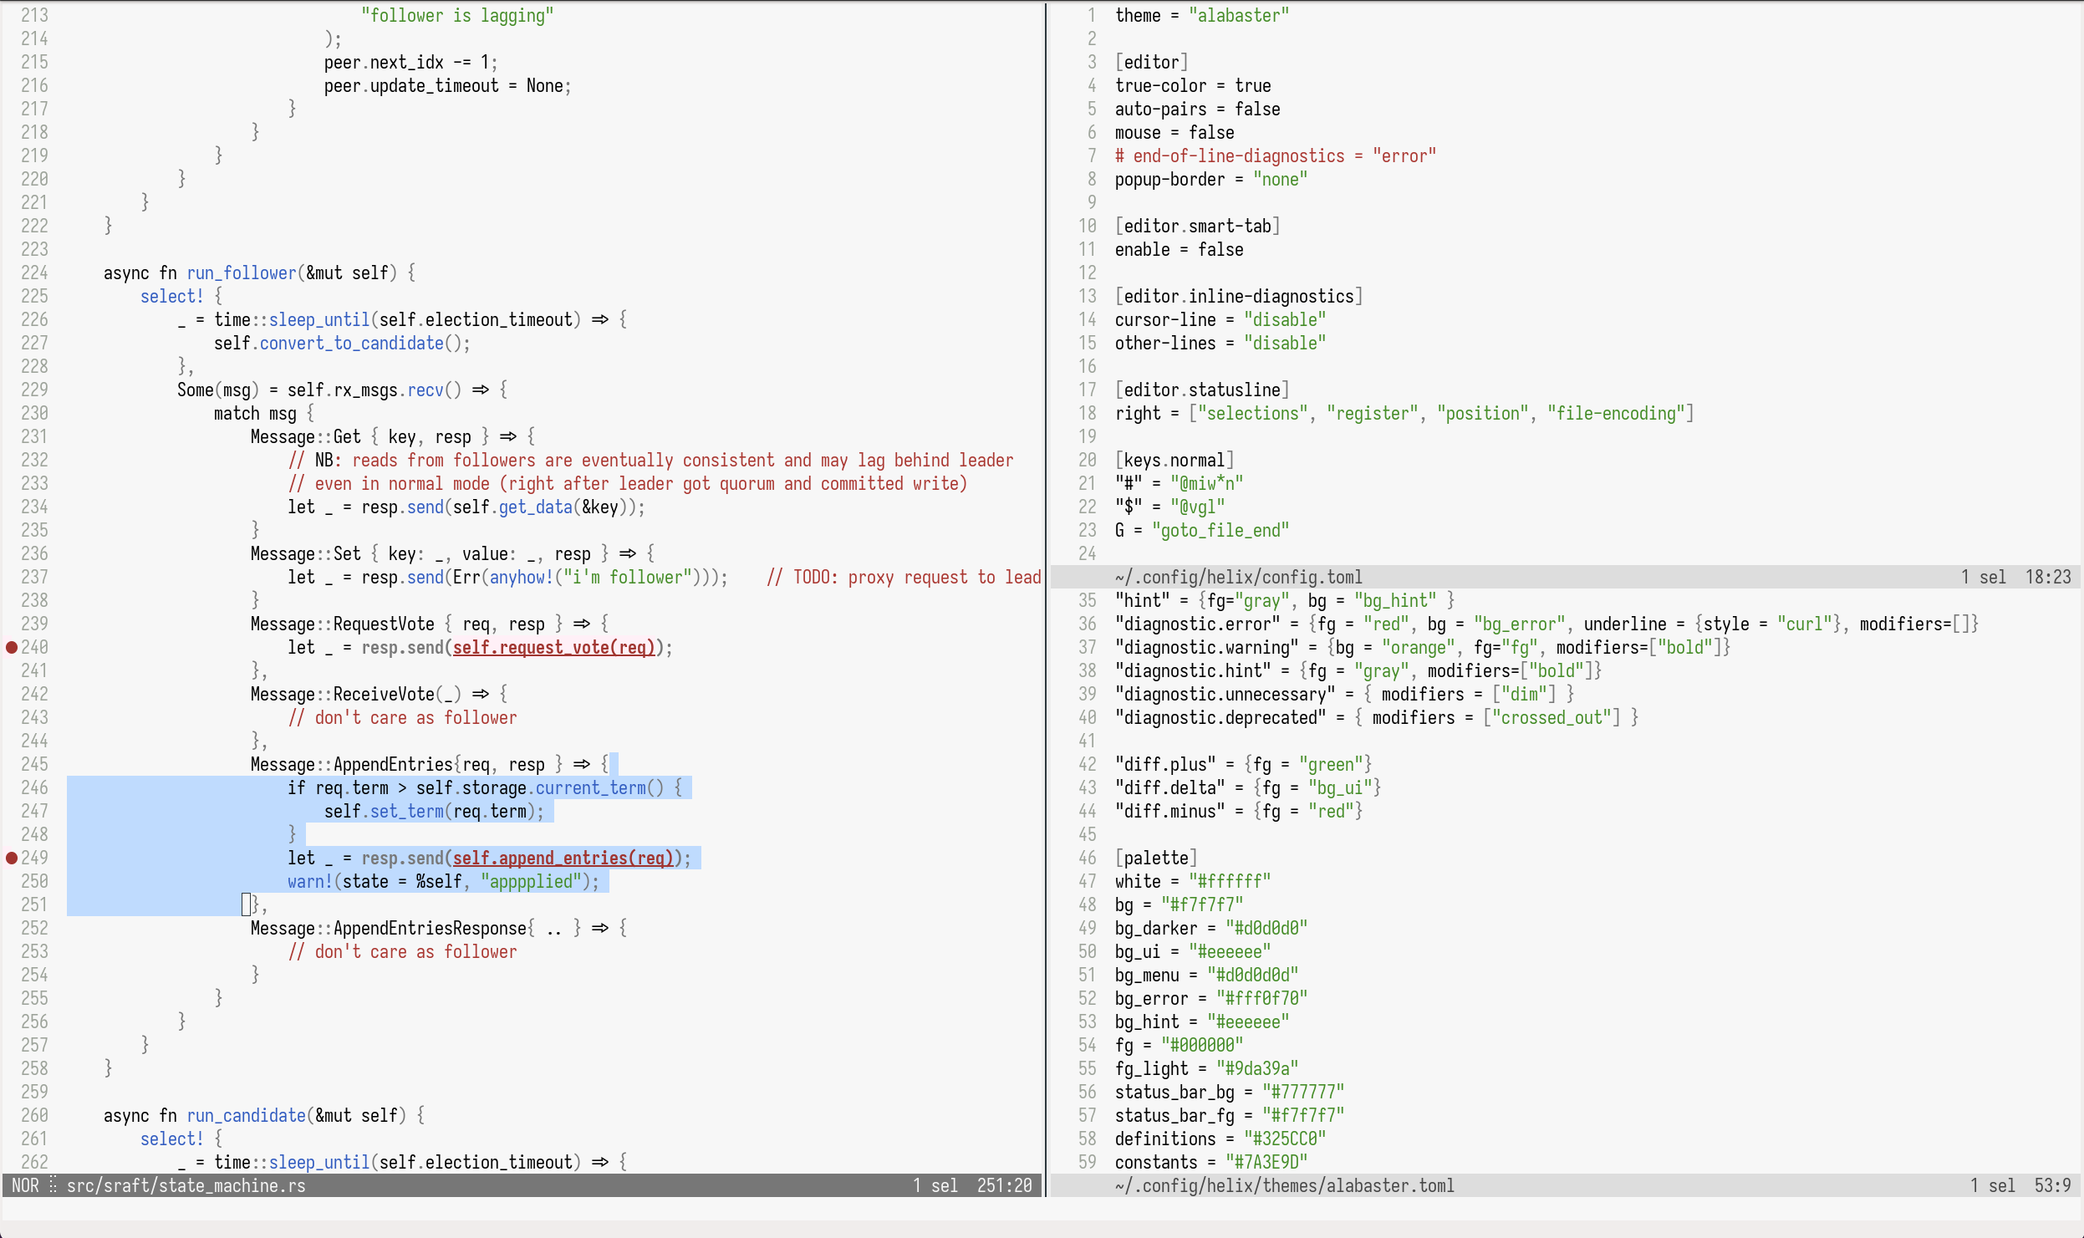This screenshot has height=1238, width=2084.
Task: Click line number 18 in config.toml gutter
Action: tap(1087, 413)
